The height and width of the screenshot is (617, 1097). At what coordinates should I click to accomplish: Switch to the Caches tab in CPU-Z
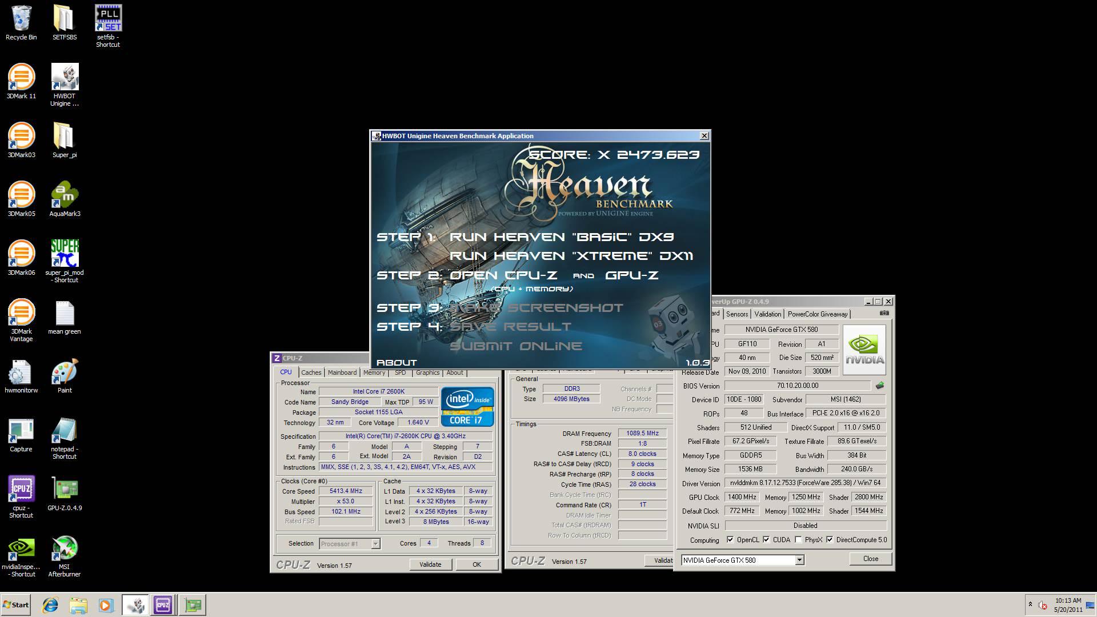tap(311, 372)
